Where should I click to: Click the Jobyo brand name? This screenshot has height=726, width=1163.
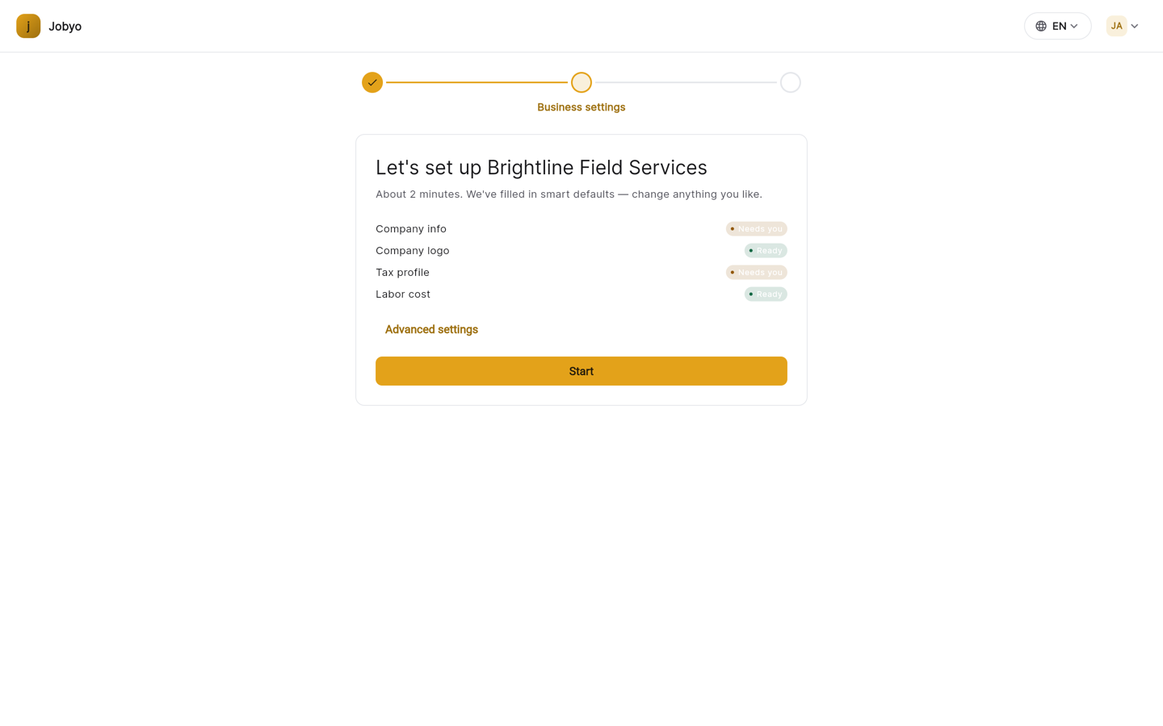65,26
